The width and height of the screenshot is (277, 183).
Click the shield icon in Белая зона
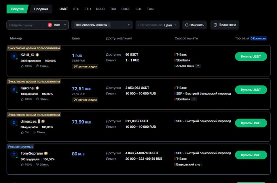pos(215,25)
